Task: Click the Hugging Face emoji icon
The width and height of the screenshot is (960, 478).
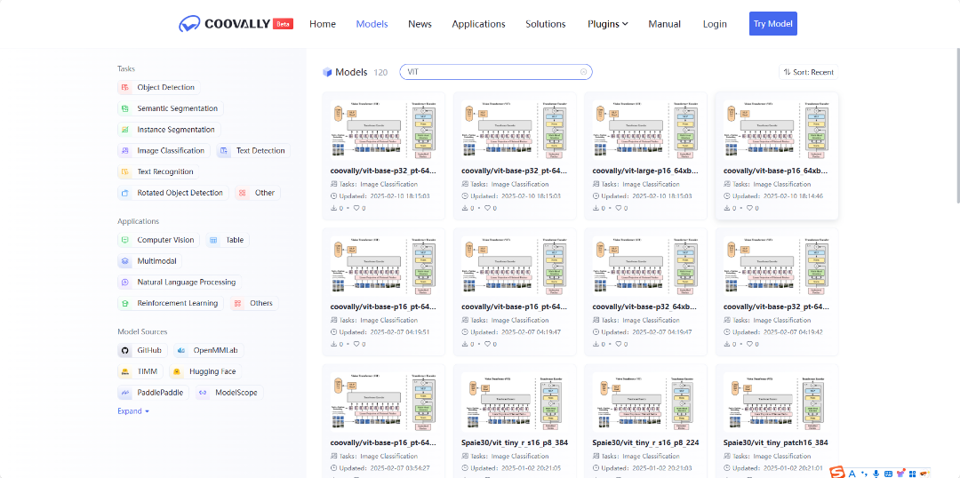Action: tap(177, 371)
